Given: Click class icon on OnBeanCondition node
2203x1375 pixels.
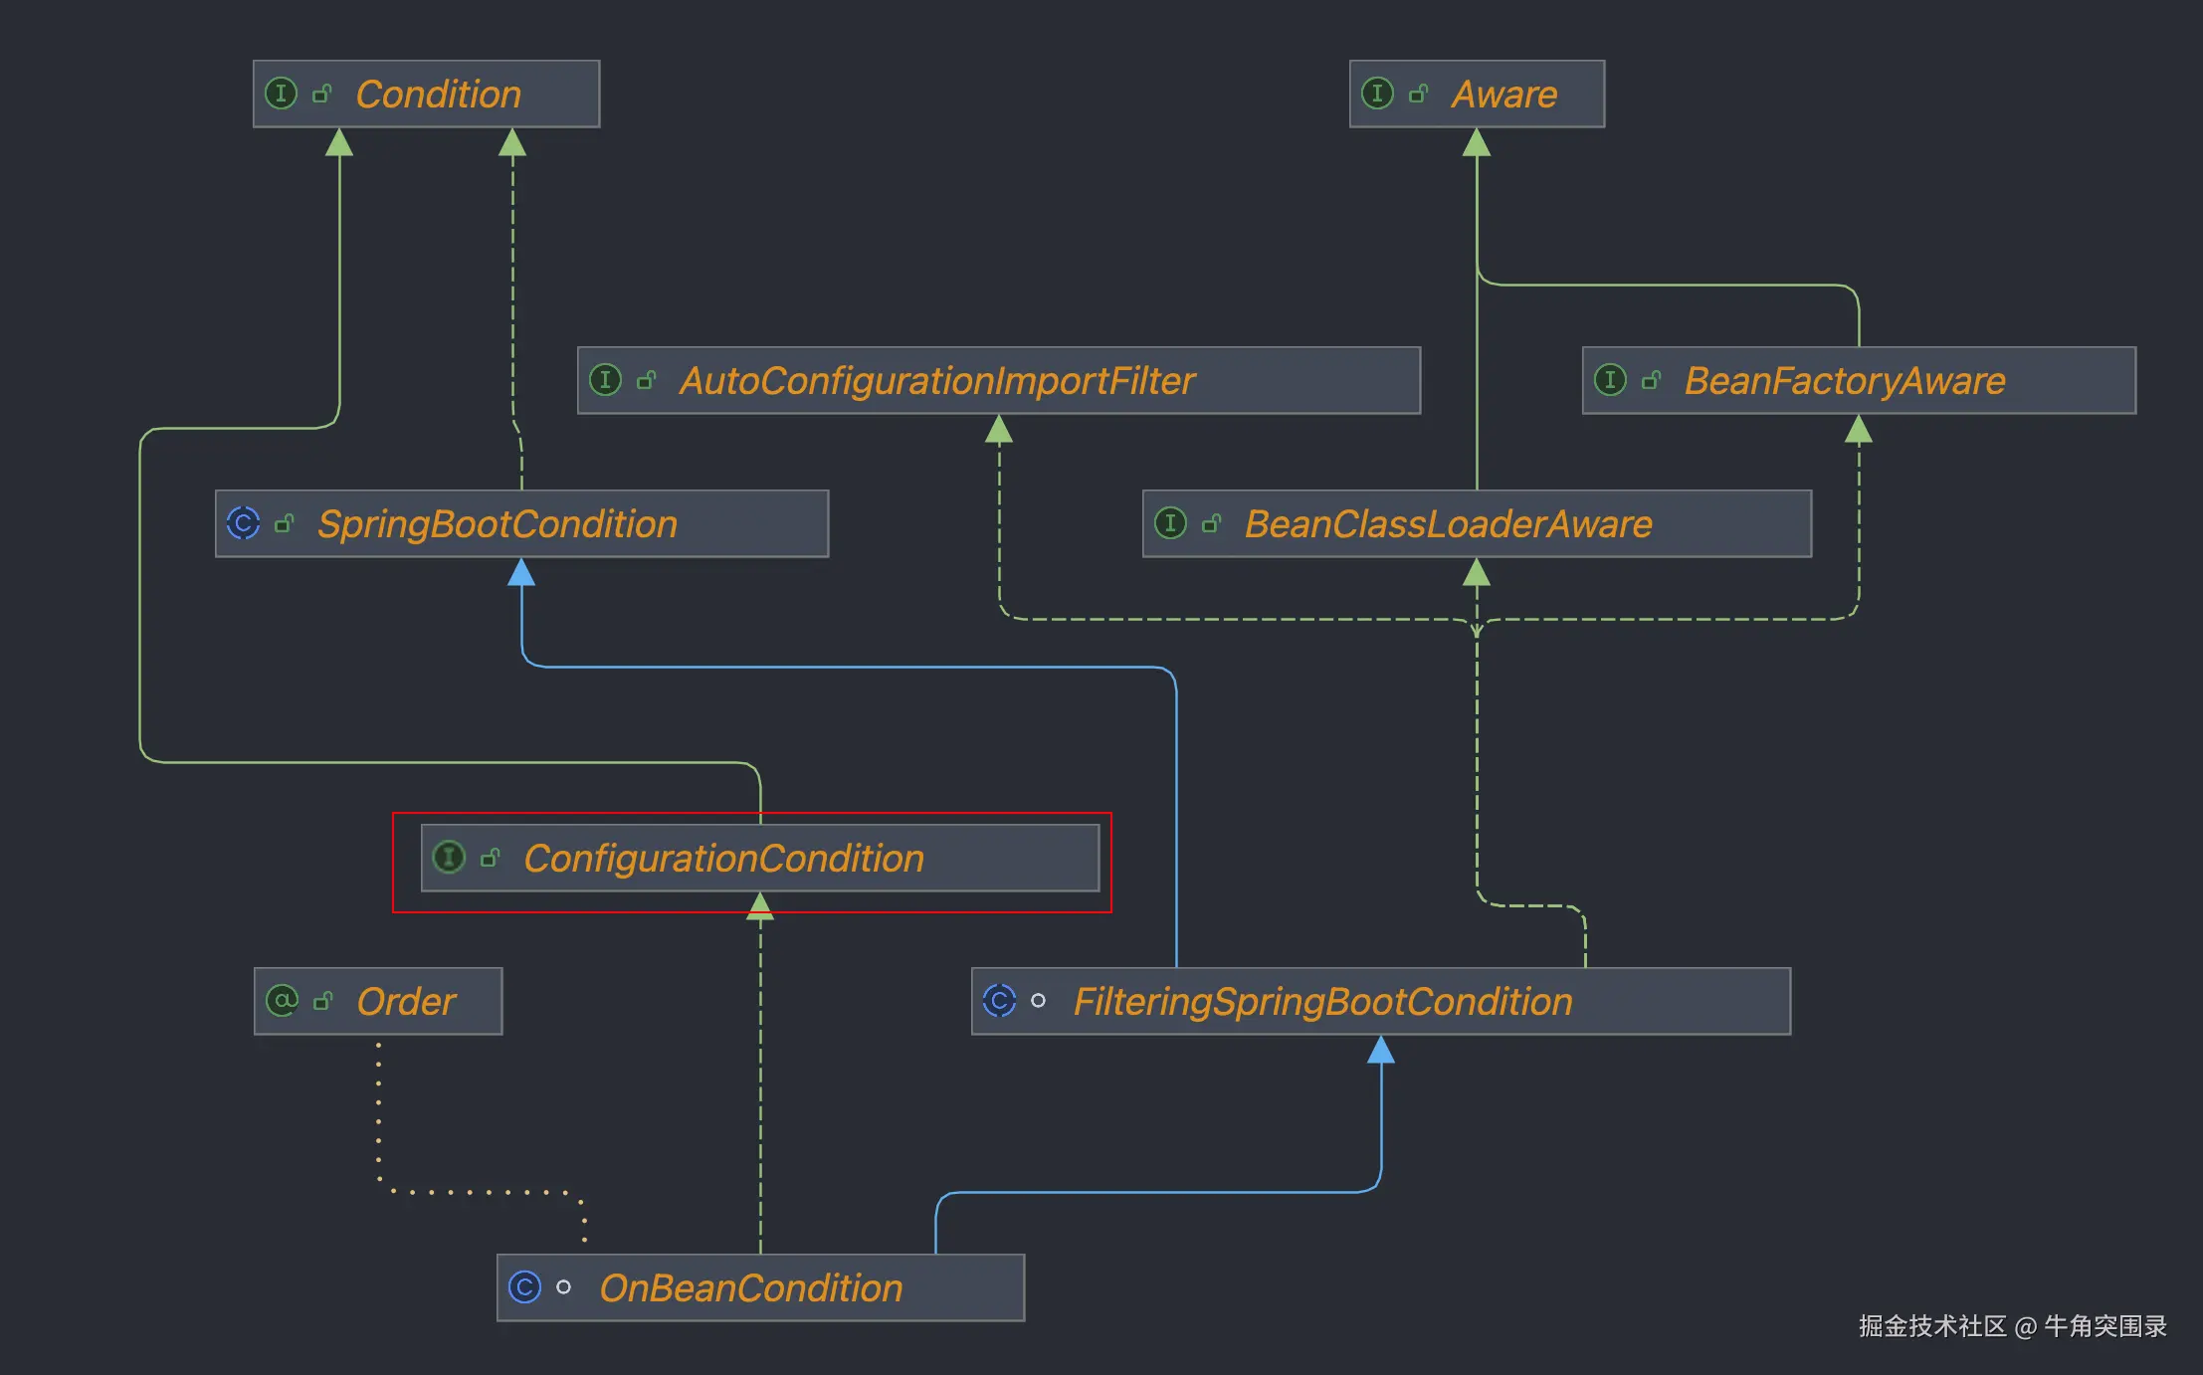Looking at the screenshot, I should coord(524,1286).
